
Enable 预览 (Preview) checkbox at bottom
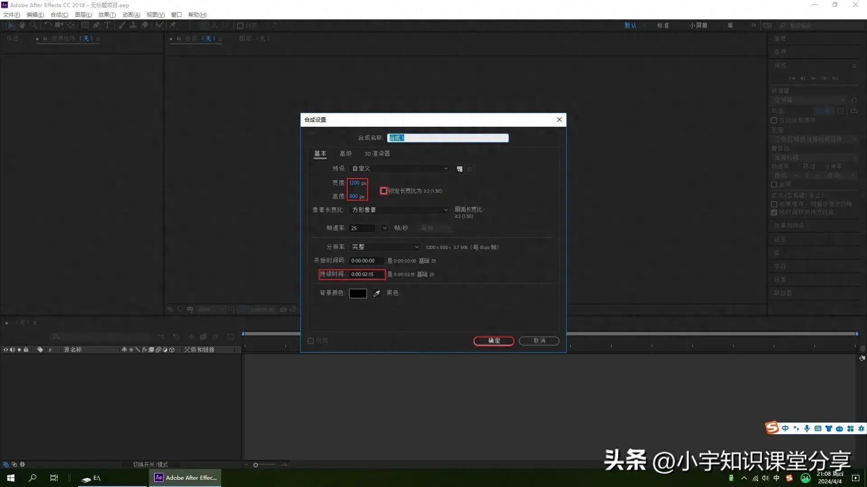click(311, 340)
